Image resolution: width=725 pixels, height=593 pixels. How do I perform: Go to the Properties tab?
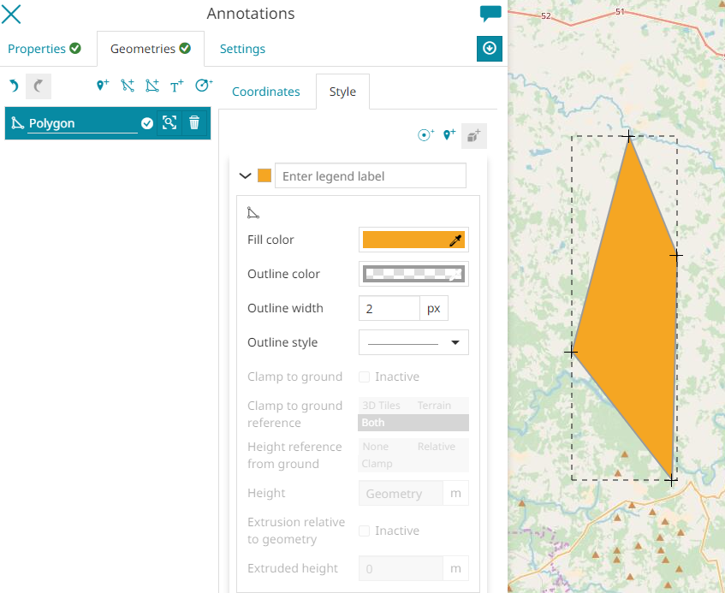point(45,49)
